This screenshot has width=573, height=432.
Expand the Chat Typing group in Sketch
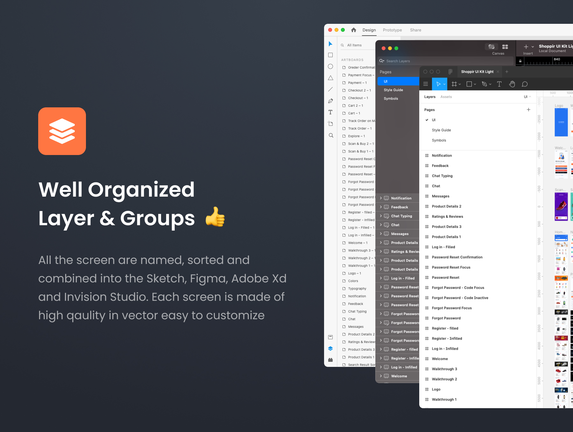point(381,216)
